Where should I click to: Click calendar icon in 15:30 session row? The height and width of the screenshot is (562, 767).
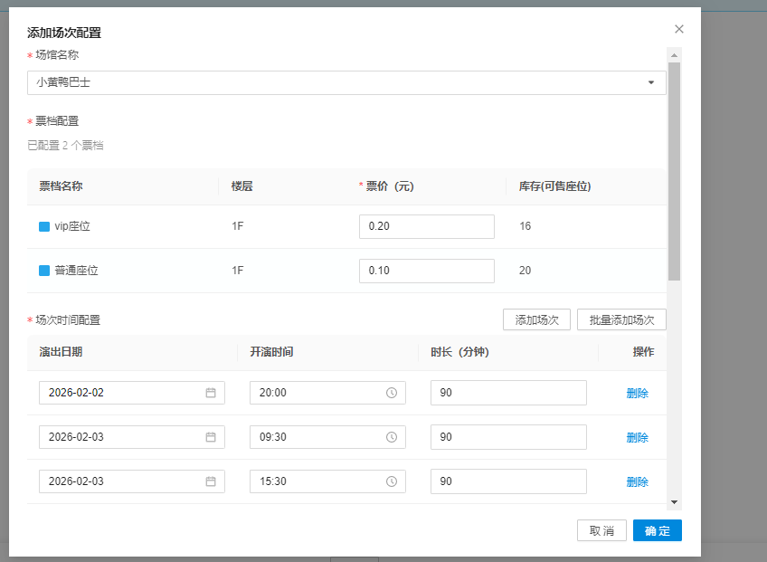pos(211,481)
